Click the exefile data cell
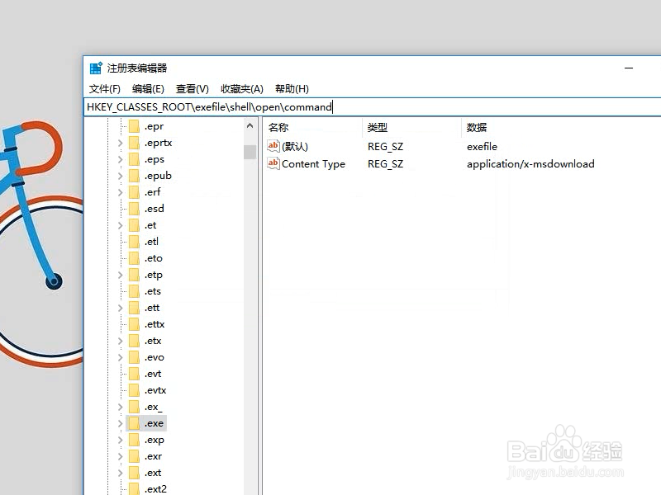Screen dimensions: 661x495 pyautogui.click(x=482, y=147)
